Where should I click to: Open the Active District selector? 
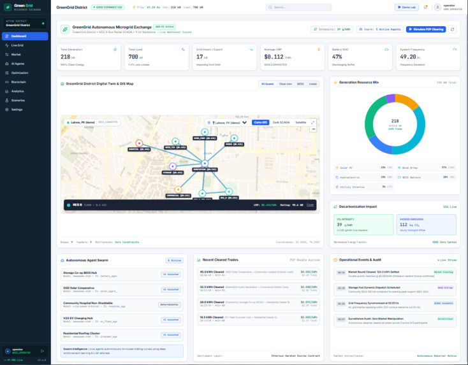[x=25, y=24]
